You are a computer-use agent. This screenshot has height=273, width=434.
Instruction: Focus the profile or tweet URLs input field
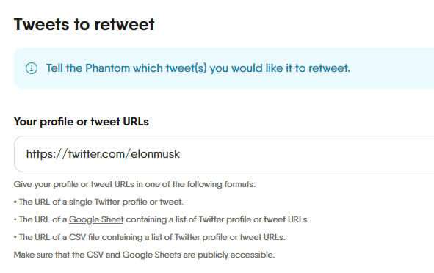[224, 154]
